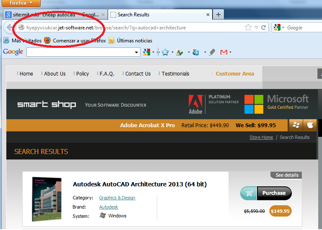322x230 pixels.
Task: Select the Search Results tab
Action: pyautogui.click(x=160, y=15)
